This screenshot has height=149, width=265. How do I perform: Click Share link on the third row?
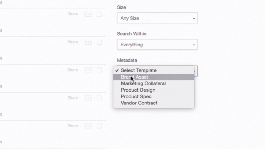point(73,70)
